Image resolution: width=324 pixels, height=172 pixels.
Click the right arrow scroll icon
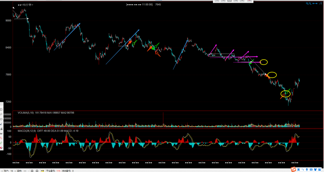coord(316,3)
